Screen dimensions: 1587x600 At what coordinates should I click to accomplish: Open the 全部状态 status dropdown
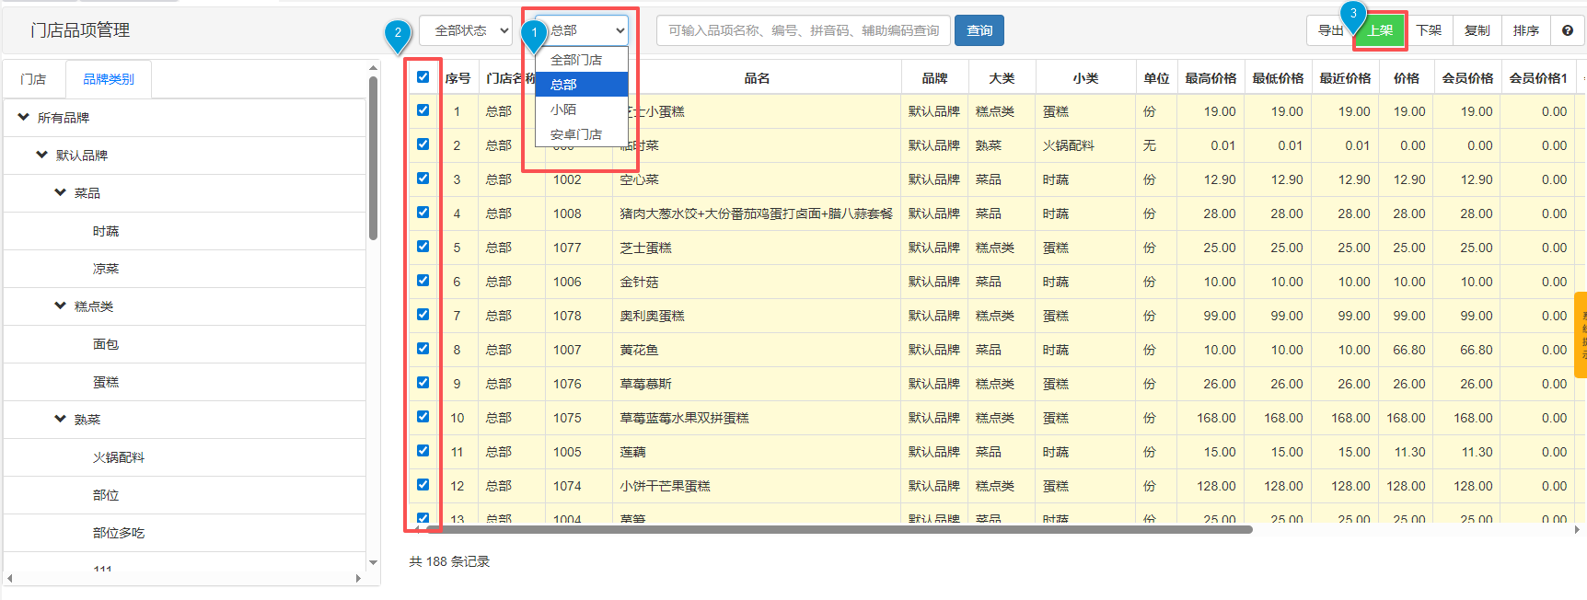(466, 30)
